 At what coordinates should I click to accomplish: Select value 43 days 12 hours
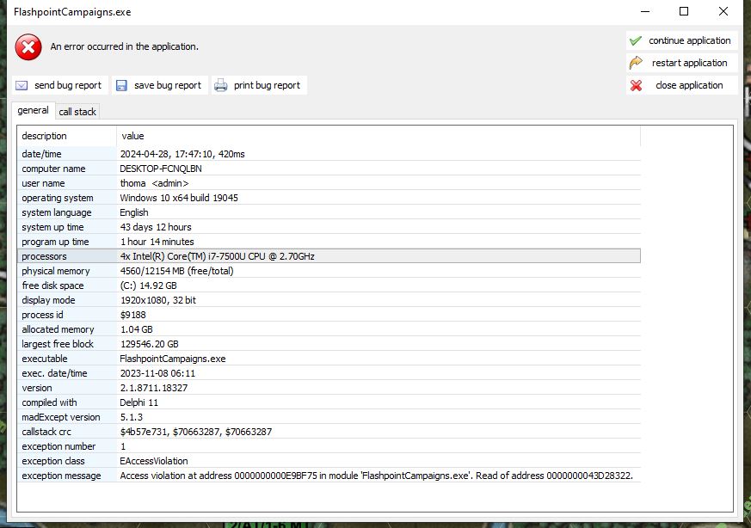click(156, 227)
